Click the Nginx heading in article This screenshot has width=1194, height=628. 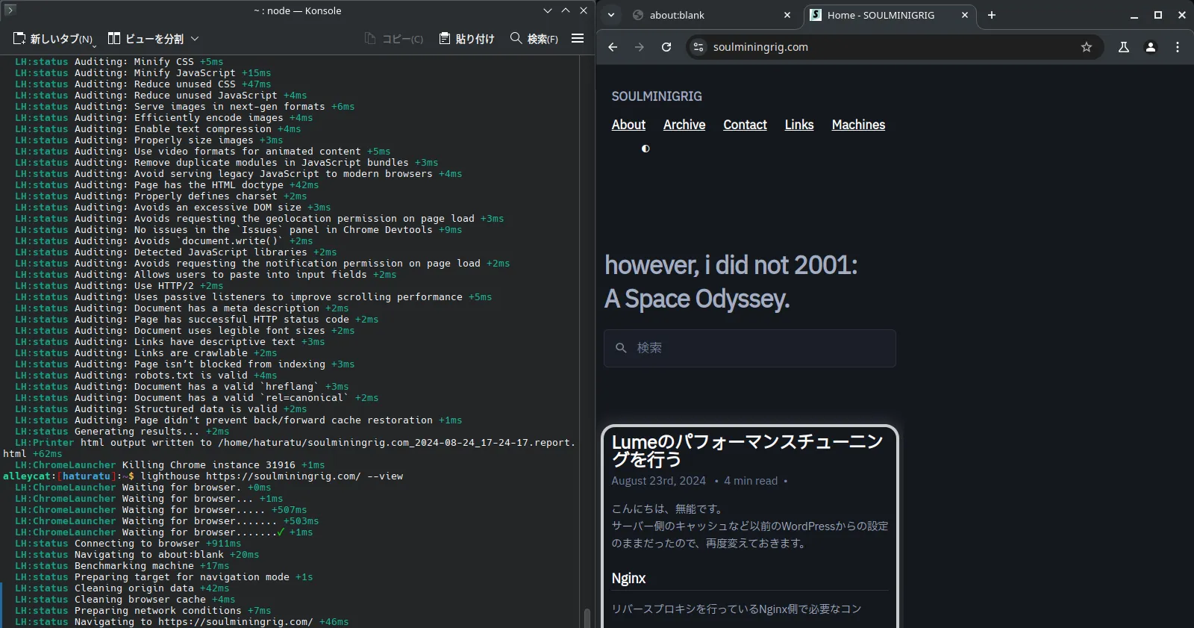tap(628, 579)
